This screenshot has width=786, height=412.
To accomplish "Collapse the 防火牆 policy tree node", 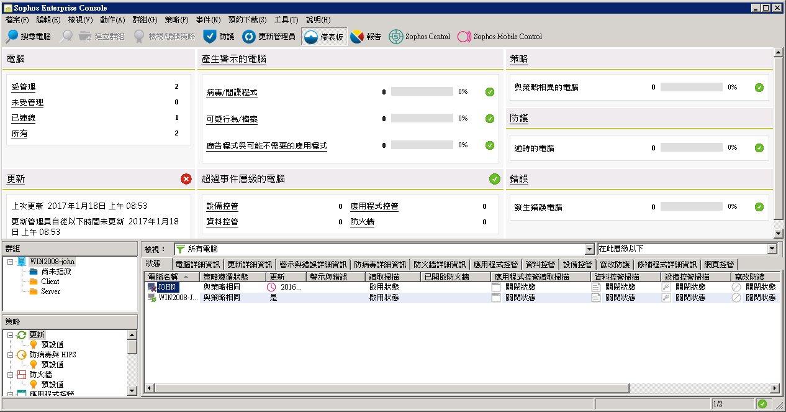I will coord(10,375).
